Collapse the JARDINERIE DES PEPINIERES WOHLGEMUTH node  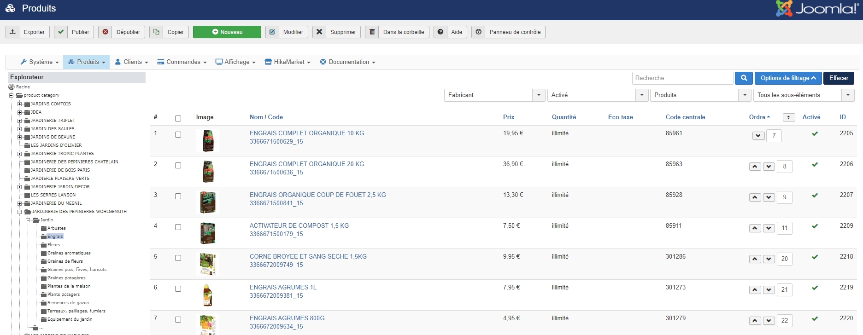(x=19, y=212)
